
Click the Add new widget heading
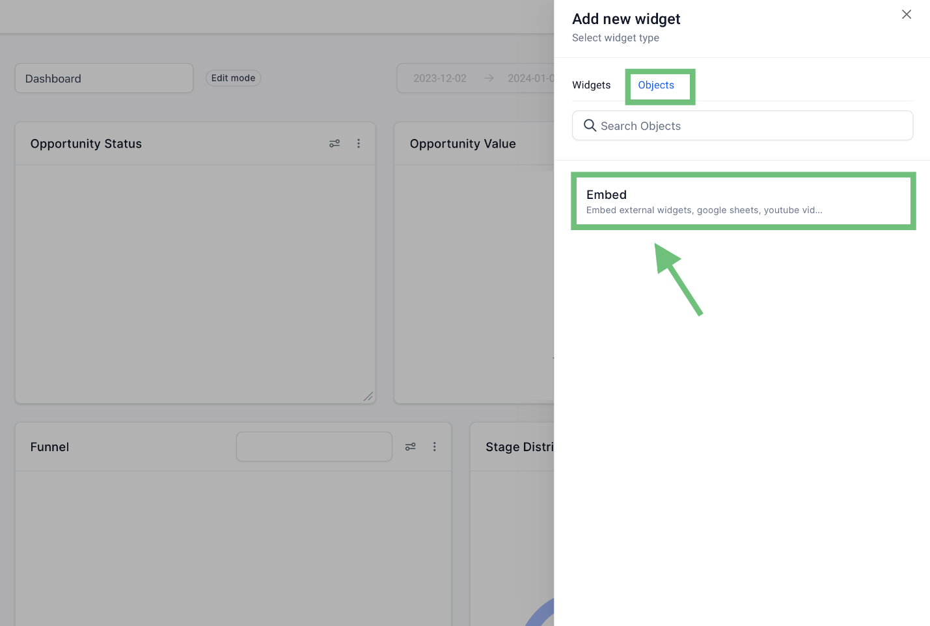tap(626, 19)
